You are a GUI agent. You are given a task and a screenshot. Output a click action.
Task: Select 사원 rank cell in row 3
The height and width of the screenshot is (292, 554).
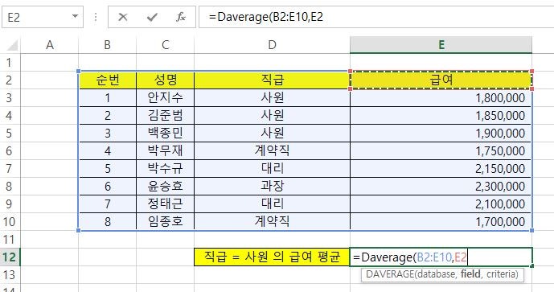272,98
